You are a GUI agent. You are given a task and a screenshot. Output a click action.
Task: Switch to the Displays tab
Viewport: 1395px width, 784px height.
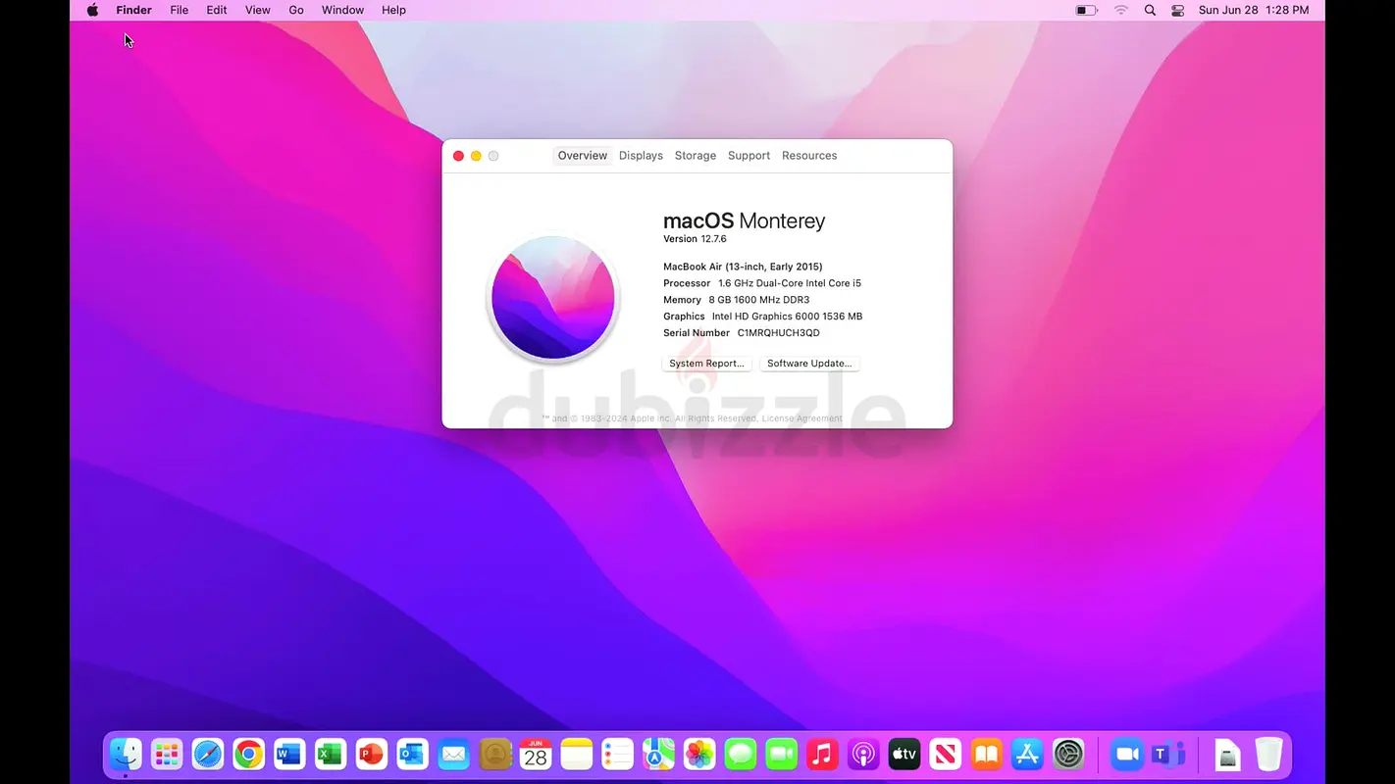[641, 156]
